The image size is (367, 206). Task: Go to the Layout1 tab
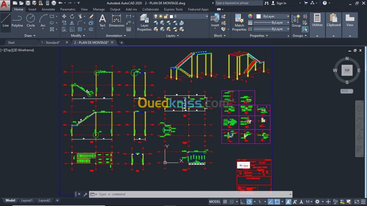(x=27, y=201)
